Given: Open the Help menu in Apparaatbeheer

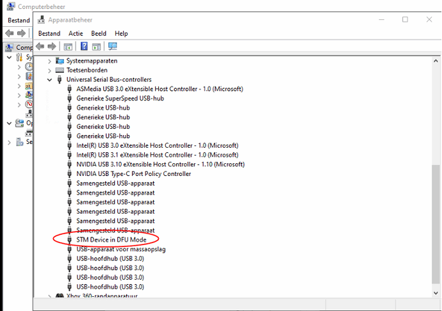Looking at the screenshot, I should [121, 33].
